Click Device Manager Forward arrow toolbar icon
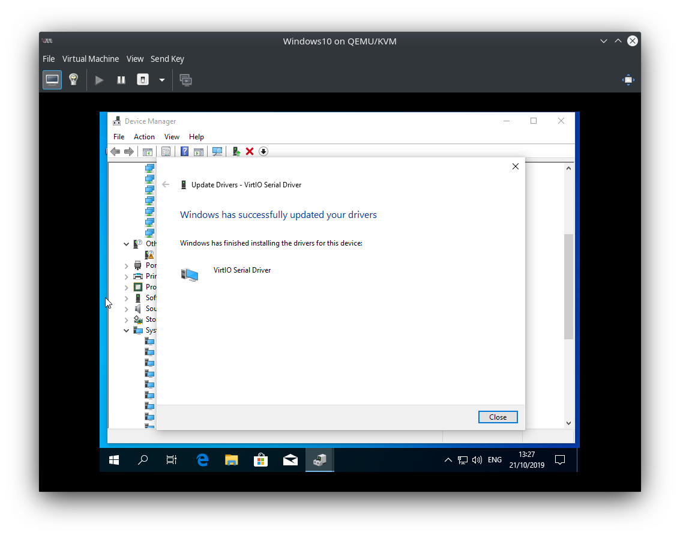 click(x=129, y=151)
